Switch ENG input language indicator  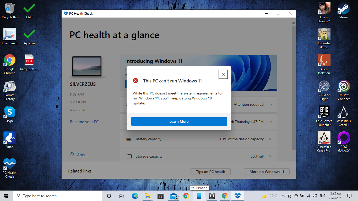(x=323, y=196)
